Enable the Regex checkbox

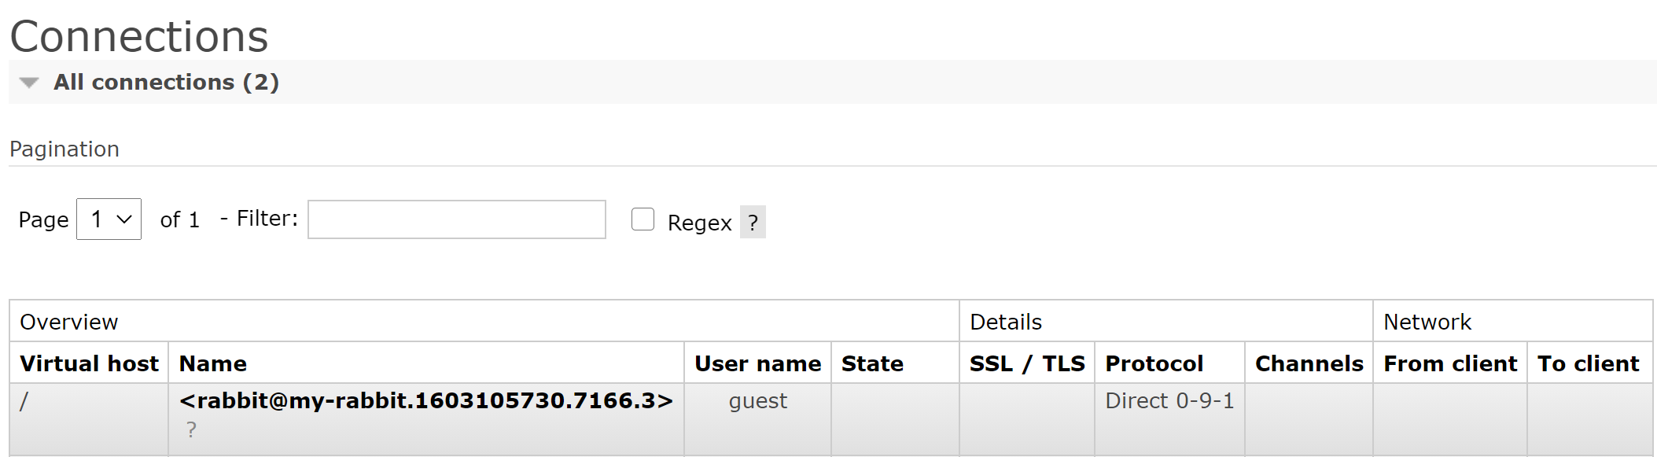click(643, 219)
